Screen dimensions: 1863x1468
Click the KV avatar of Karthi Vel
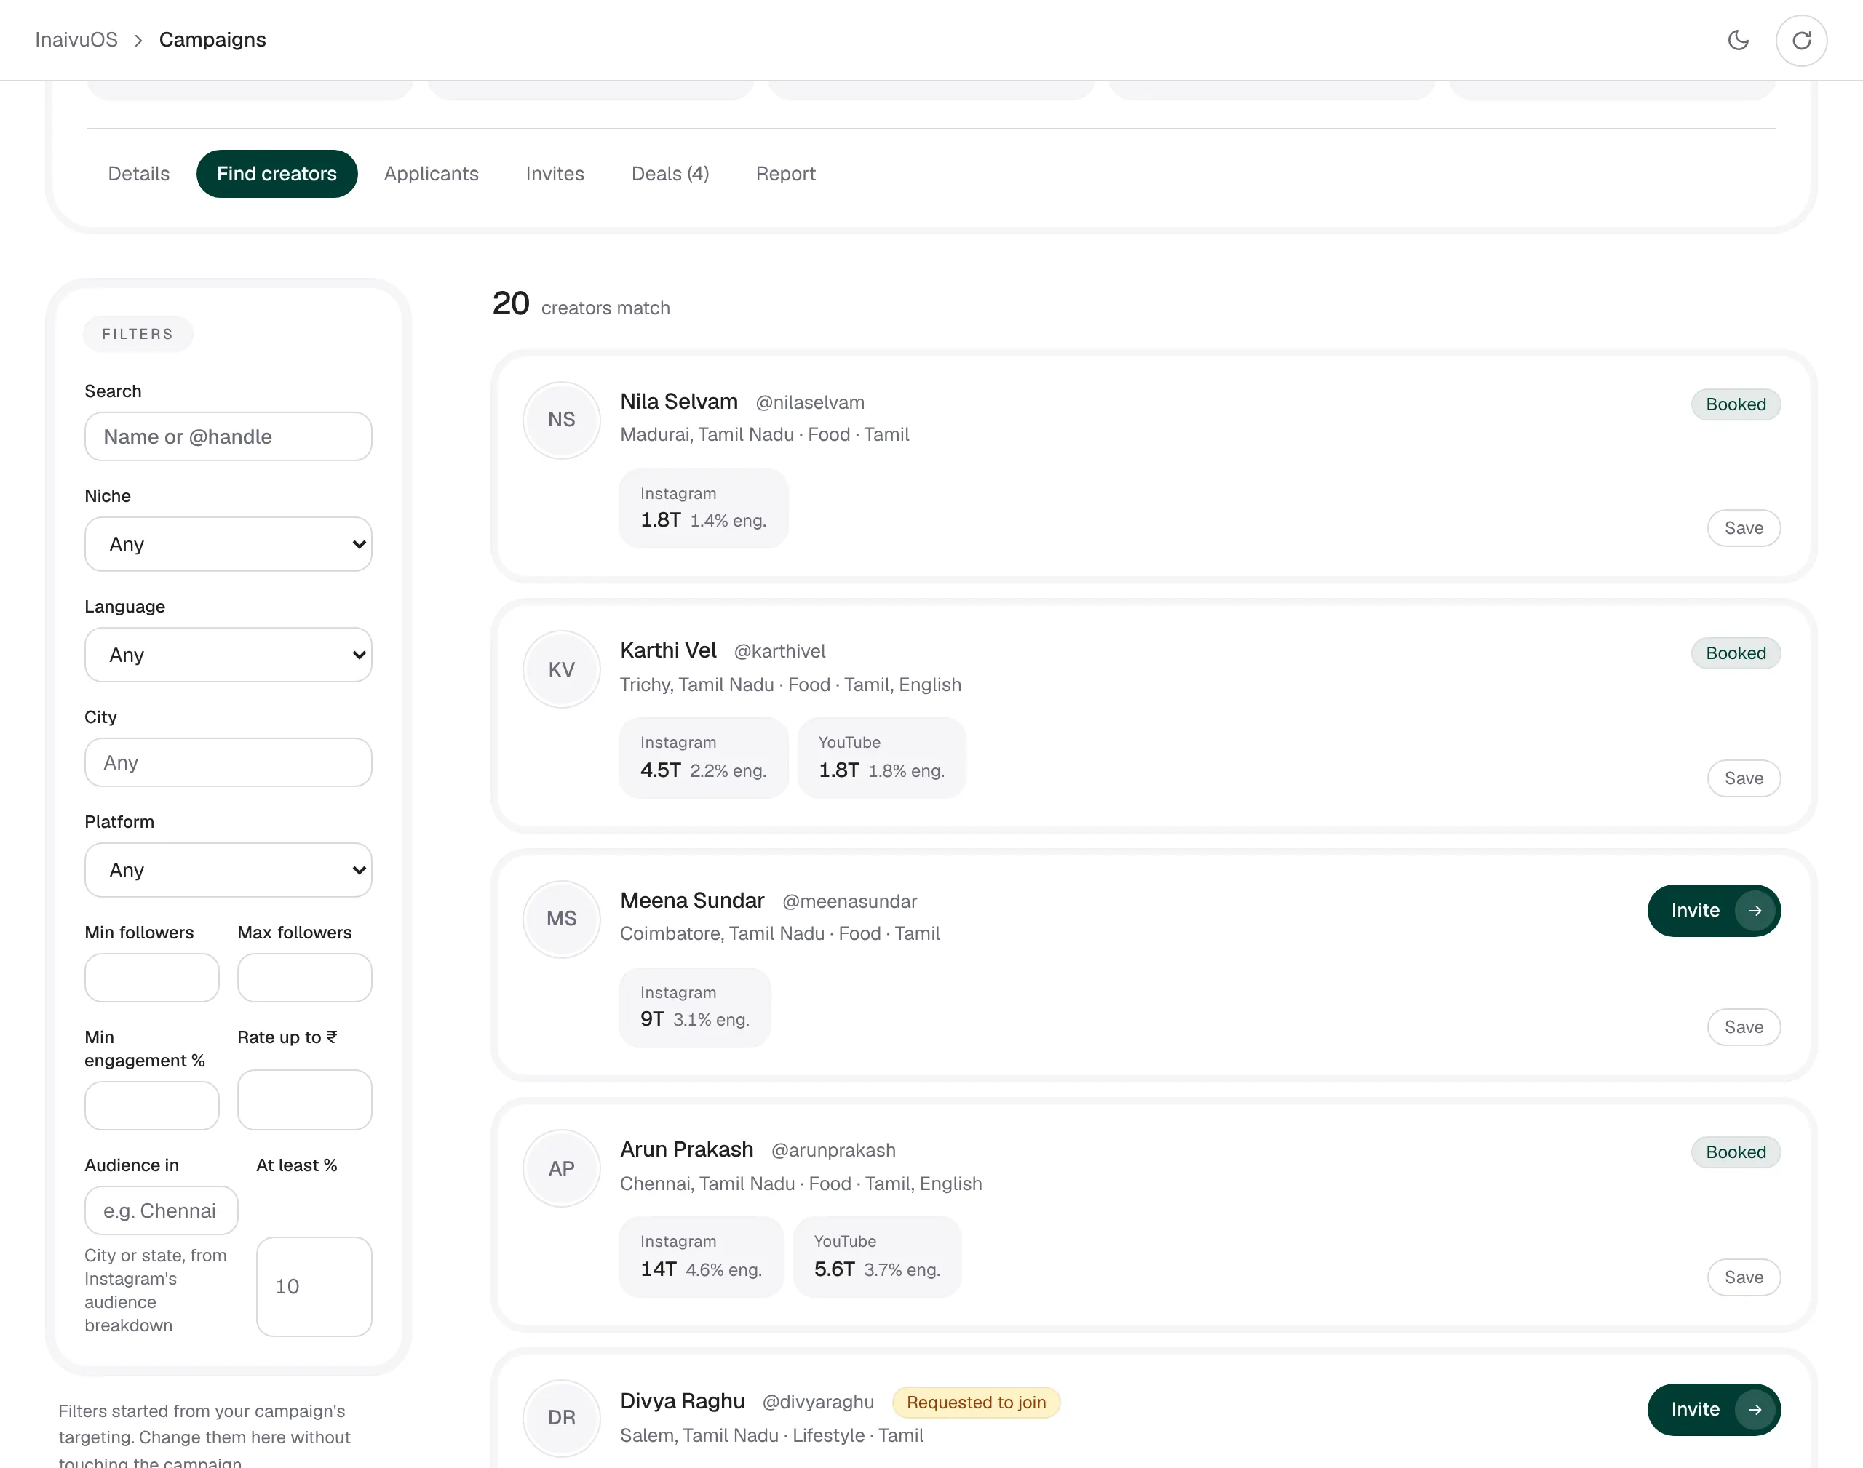[561, 669]
